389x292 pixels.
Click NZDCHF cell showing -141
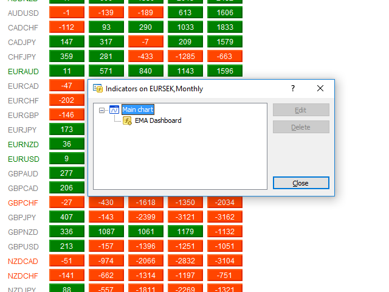(x=67, y=276)
